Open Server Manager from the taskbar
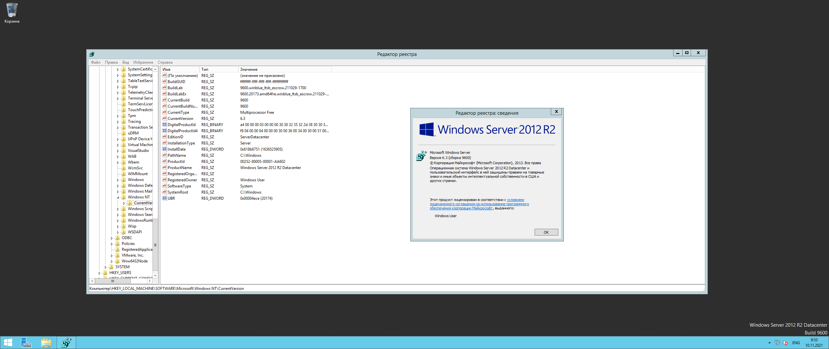This screenshot has width=829, height=349. (26, 343)
